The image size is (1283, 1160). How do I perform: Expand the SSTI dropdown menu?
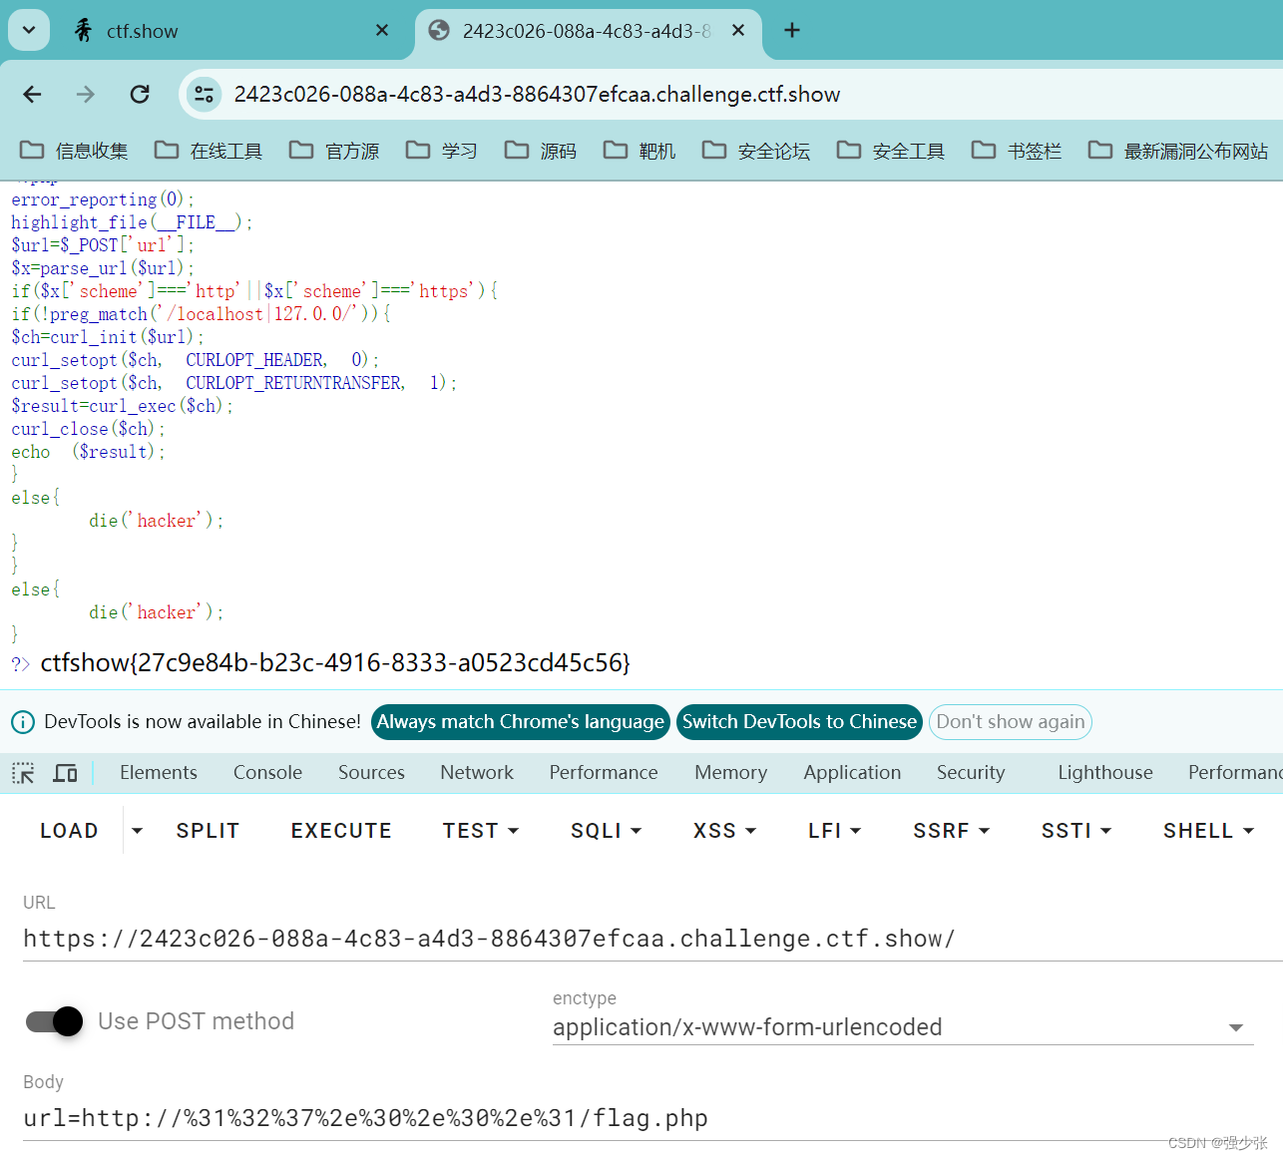tap(1076, 831)
